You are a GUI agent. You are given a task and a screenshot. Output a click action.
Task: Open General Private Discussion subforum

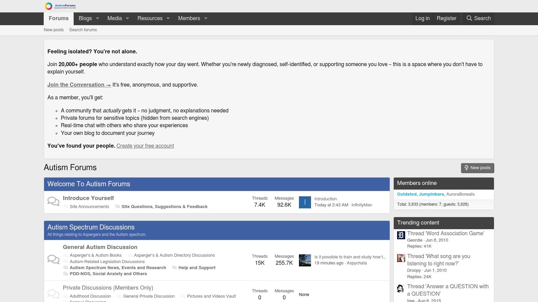click(149, 296)
